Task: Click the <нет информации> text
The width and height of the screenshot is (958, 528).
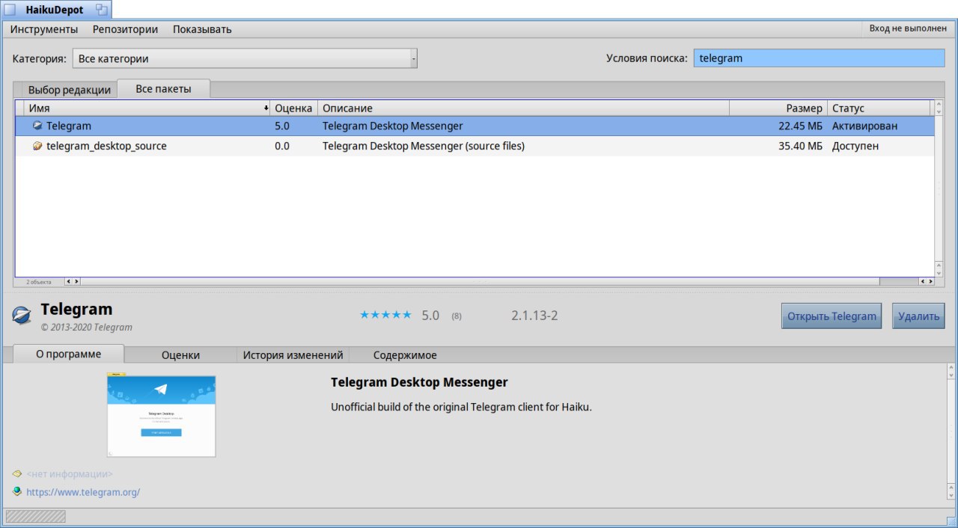Action: (x=70, y=474)
